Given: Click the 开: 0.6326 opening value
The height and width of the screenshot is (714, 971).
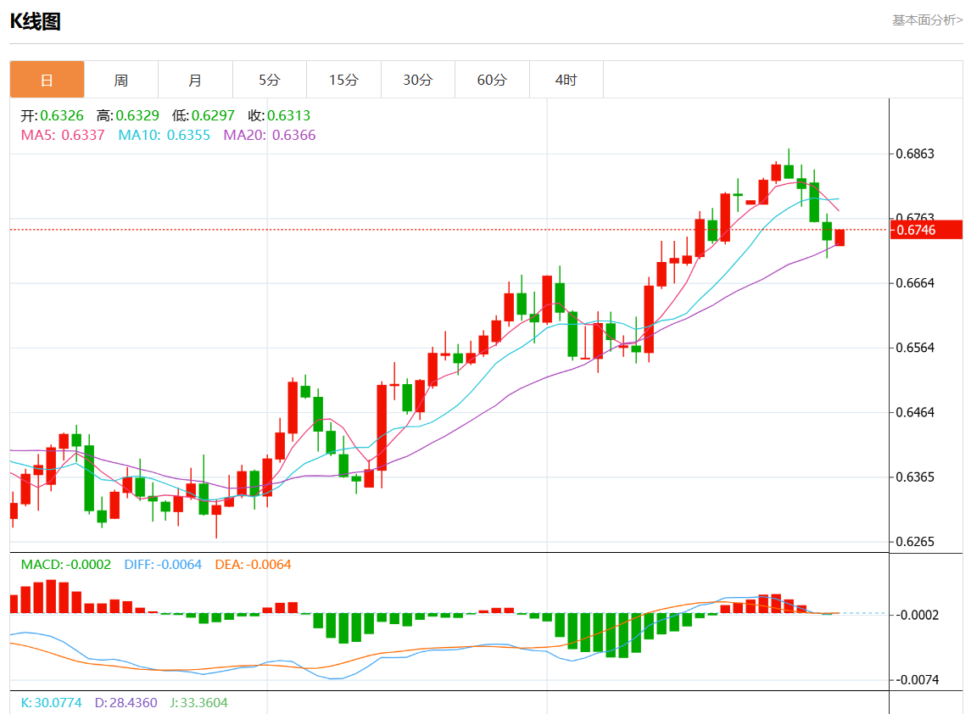Looking at the screenshot, I should pyautogui.click(x=52, y=116).
